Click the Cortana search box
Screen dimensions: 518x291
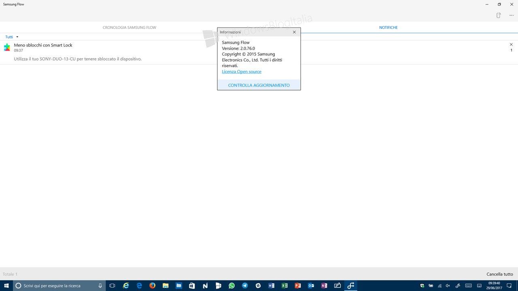(x=59, y=286)
